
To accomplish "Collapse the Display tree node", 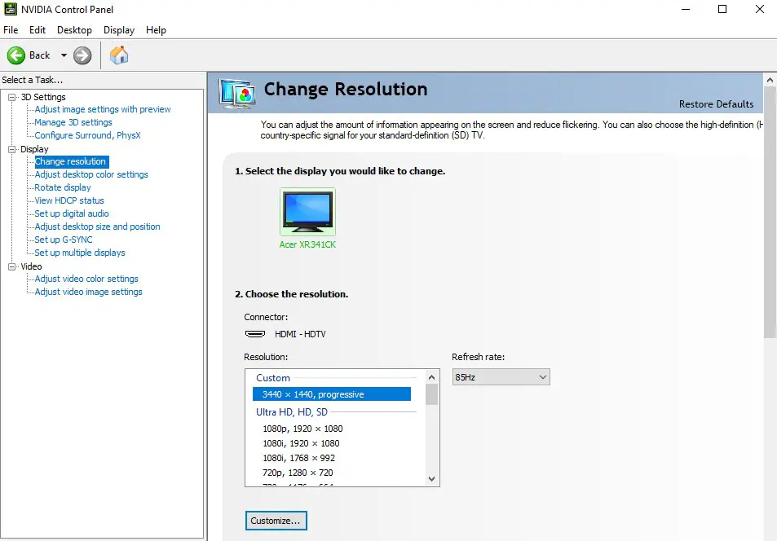I will (x=12, y=149).
